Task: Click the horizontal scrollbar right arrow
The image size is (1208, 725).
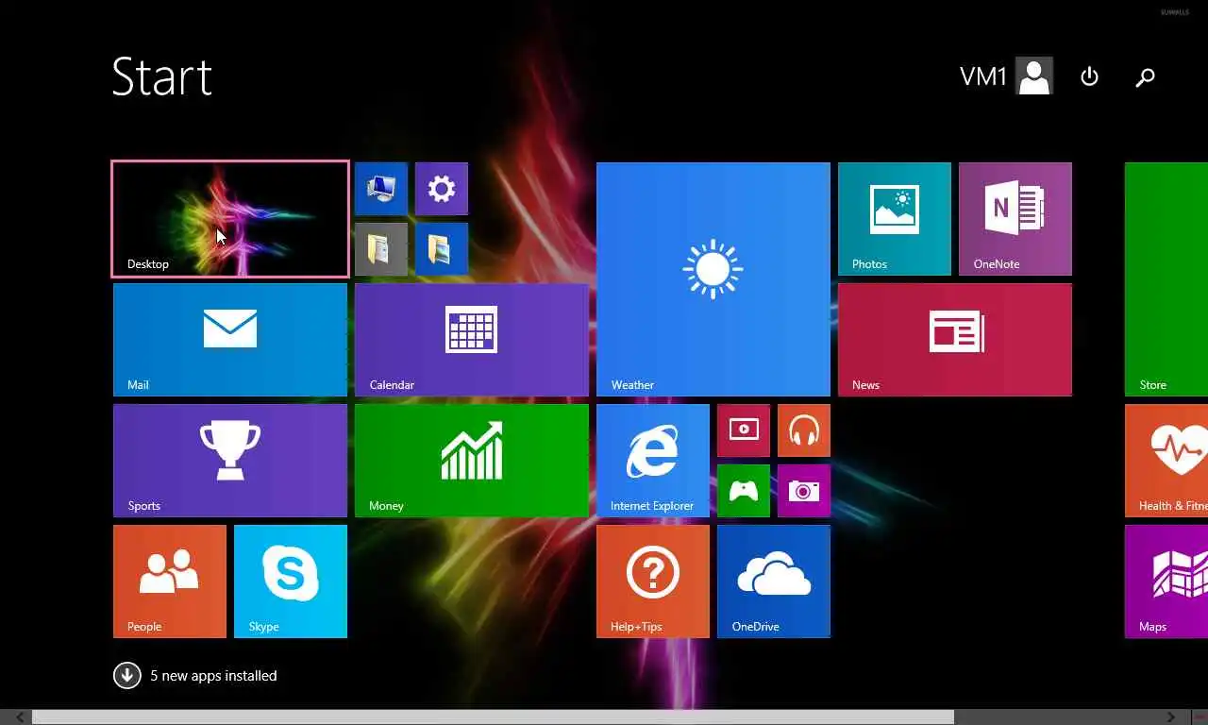Action: click(x=1171, y=717)
